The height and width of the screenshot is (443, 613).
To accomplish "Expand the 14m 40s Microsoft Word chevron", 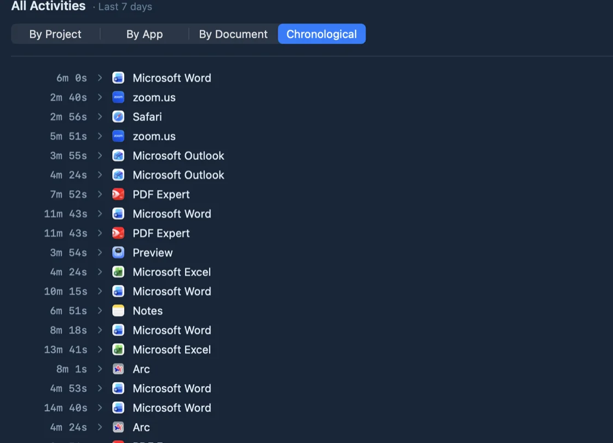I will pyautogui.click(x=100, y=407).
